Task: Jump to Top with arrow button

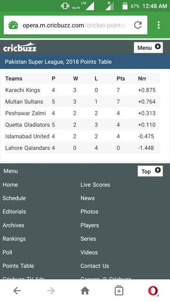Action: (x=150, y=171)
